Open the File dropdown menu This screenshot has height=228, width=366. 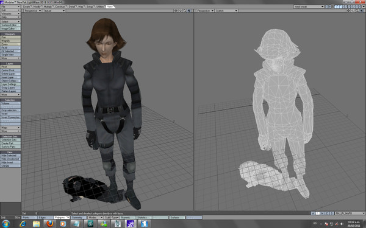click(10, 7)
